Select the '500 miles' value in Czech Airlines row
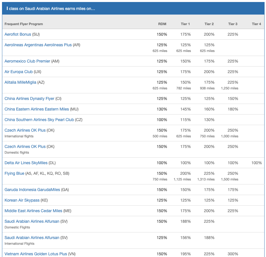The width and height of the screenshot is (266, 257). [160, 136]
